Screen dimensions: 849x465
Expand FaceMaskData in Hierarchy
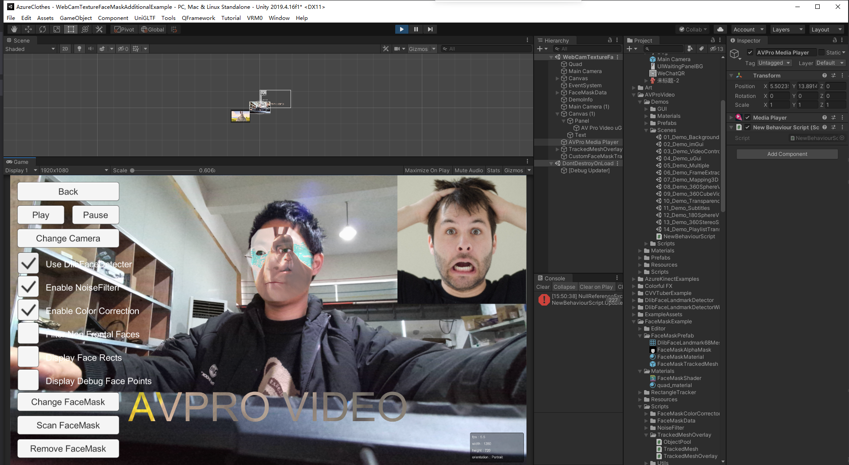point(558,93)
